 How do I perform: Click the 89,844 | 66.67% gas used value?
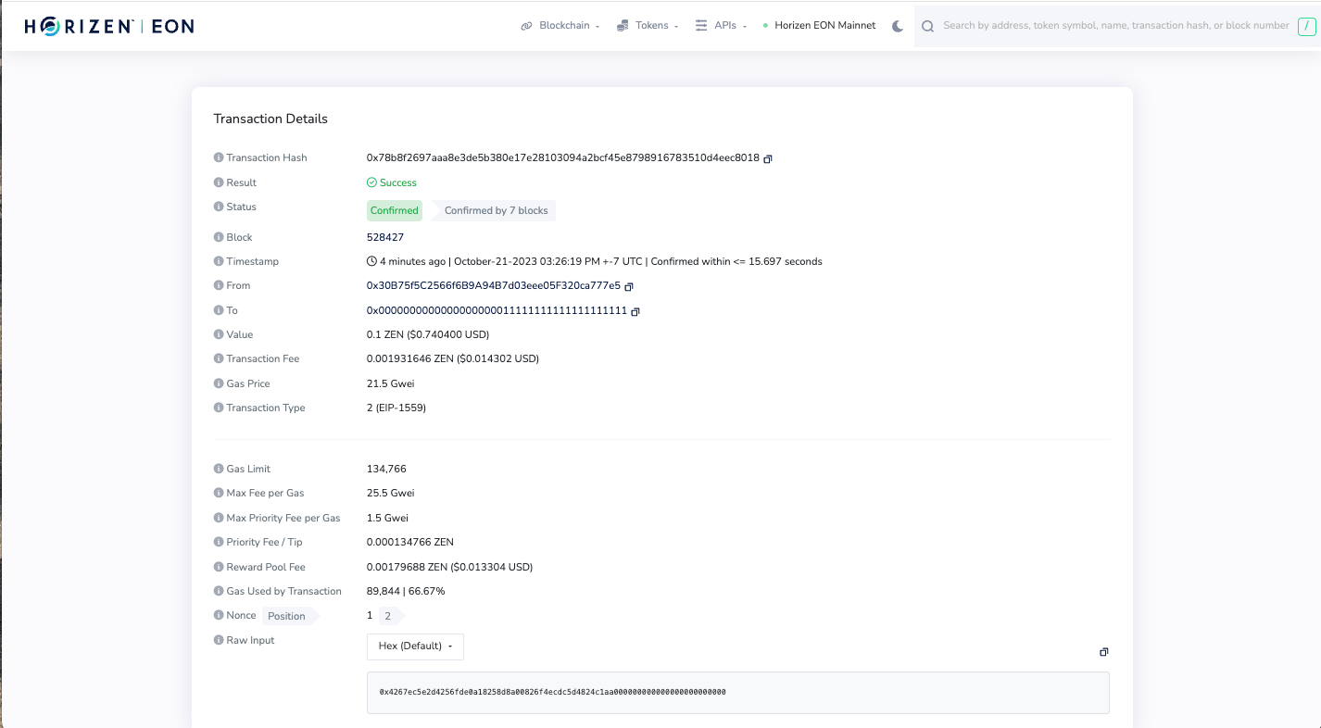point(406,591)
